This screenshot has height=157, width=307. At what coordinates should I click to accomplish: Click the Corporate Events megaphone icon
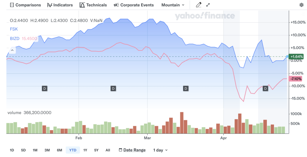[116, 5]
